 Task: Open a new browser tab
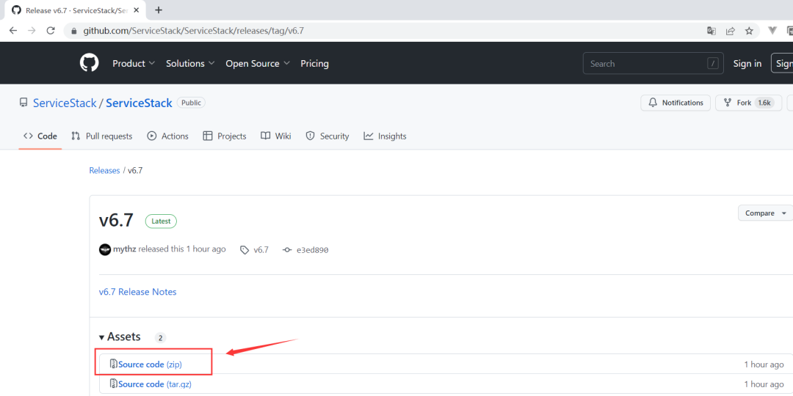tap(159, 10)
